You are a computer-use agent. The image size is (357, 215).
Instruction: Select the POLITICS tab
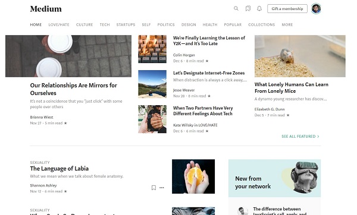click(x=166, y=24)
